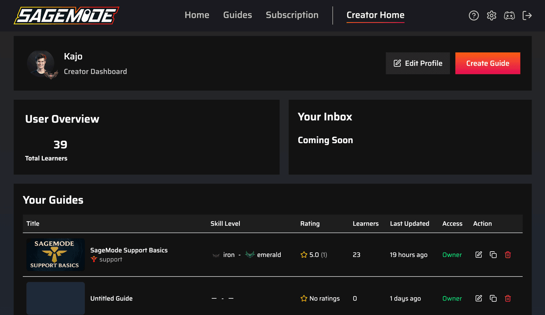Click Kajo's profile avatar

pos(41,63)
